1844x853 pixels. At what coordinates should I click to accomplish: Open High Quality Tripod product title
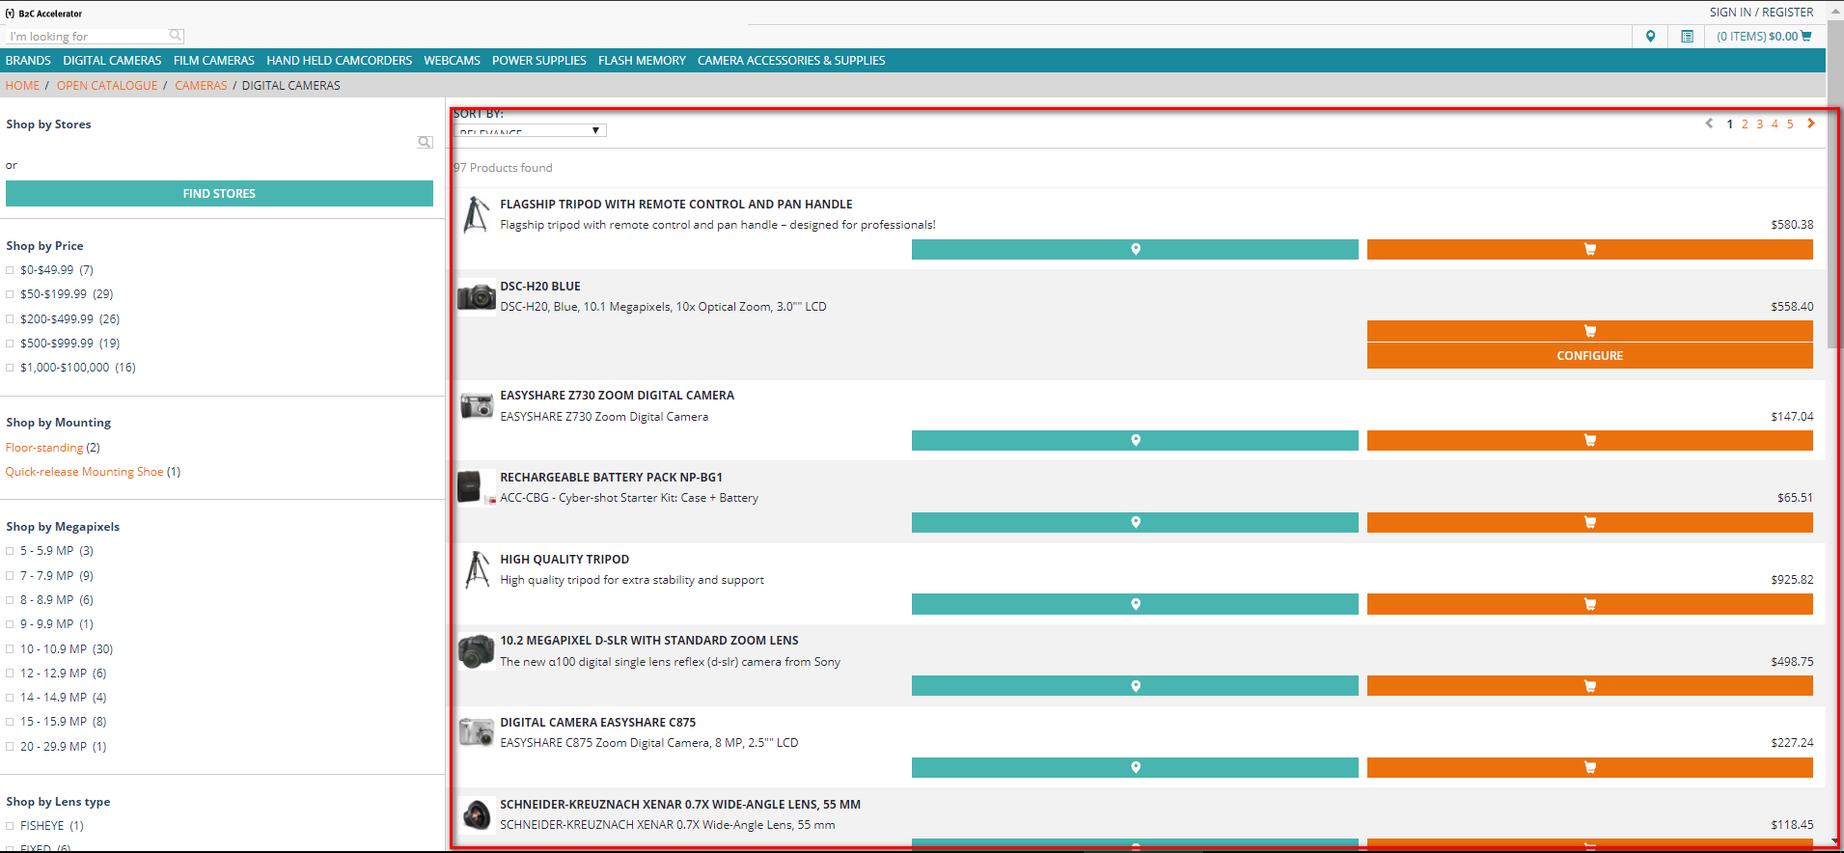pos(564,560)
